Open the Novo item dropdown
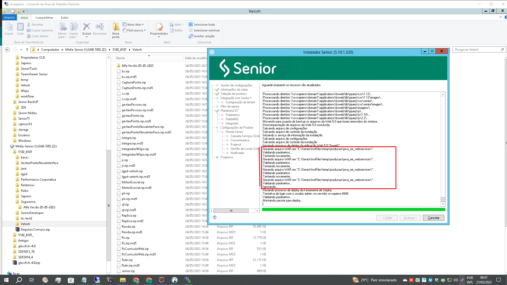 click(133, 25)
